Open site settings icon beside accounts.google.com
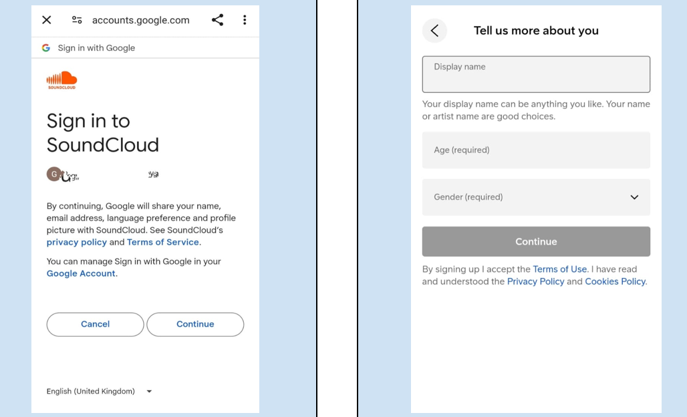687x417 pixels. [77, 20]
